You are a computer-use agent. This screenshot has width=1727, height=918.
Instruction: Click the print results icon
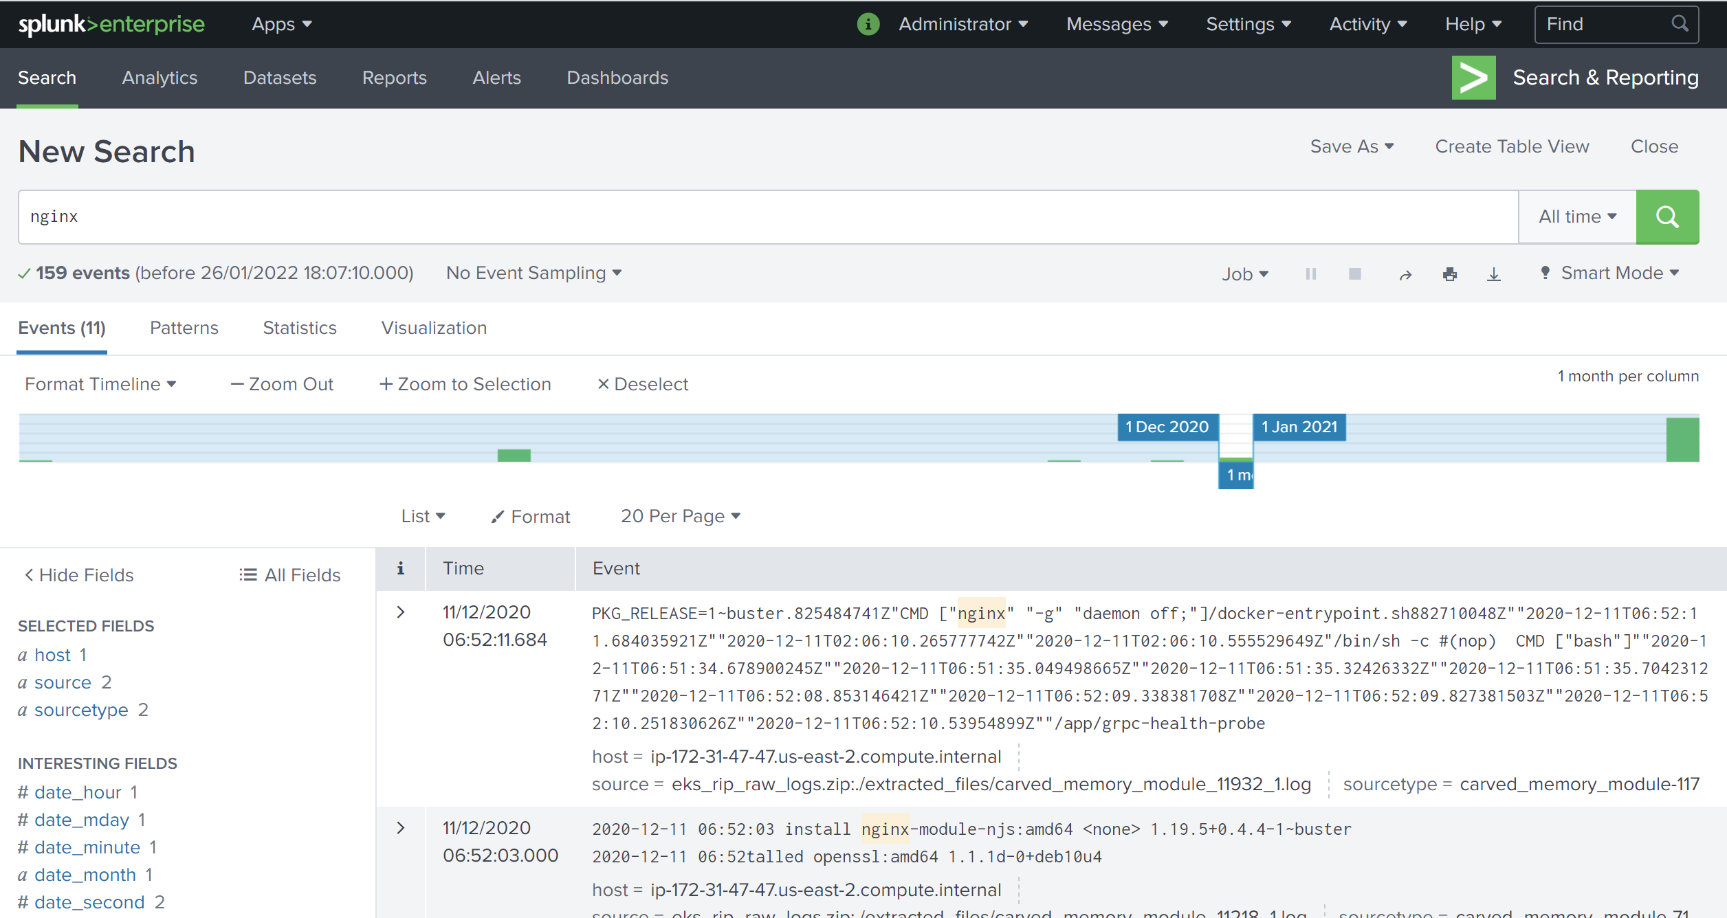[1449, 275]
